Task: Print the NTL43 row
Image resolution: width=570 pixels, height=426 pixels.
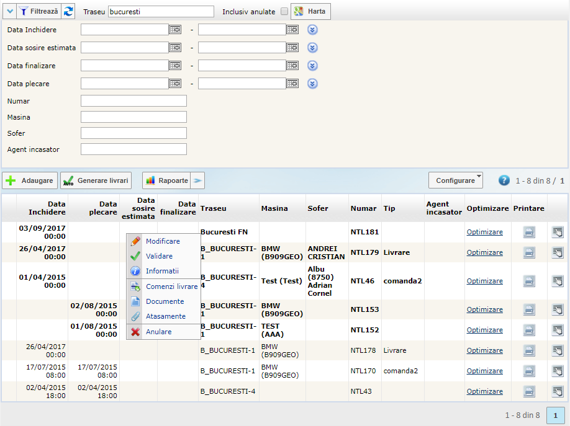Action: [x=528, y=391]
